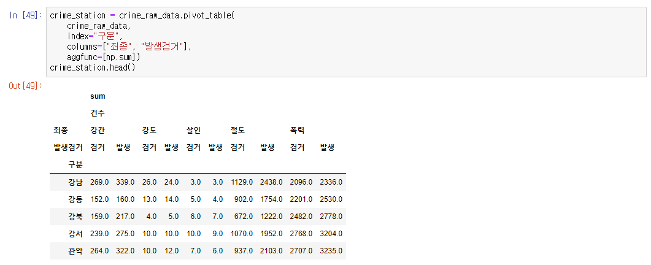Click the 1222.0 cell in 강북 row
Image resolution: width=651 pixels, height=265 pixels.
[x=271, y=217]
